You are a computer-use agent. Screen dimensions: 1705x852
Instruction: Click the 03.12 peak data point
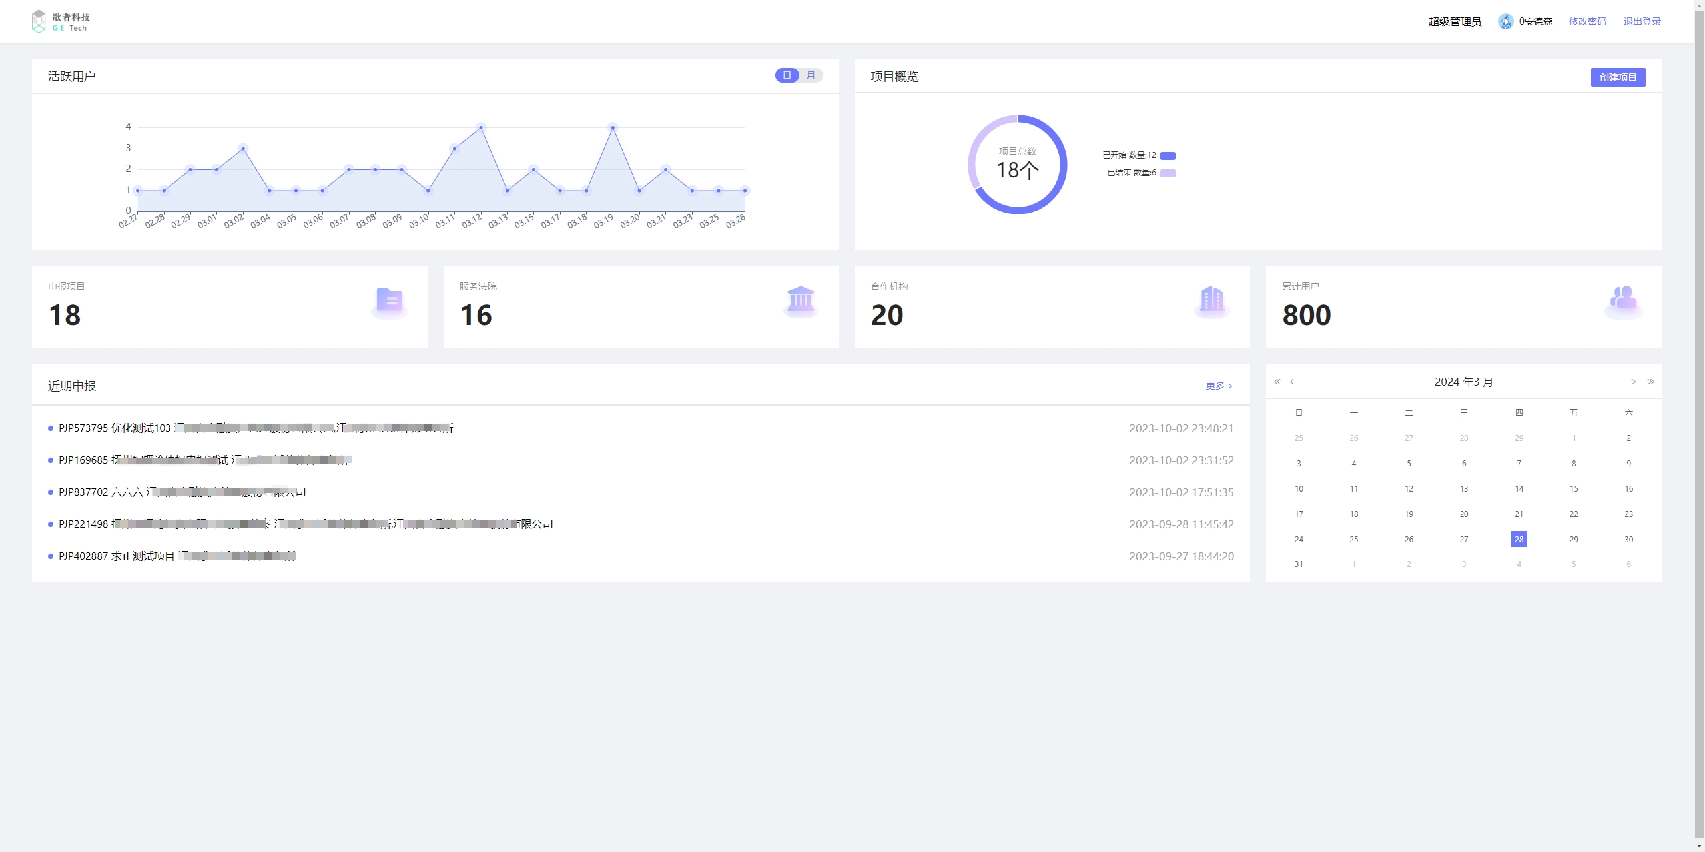click(x=481, y=127)
